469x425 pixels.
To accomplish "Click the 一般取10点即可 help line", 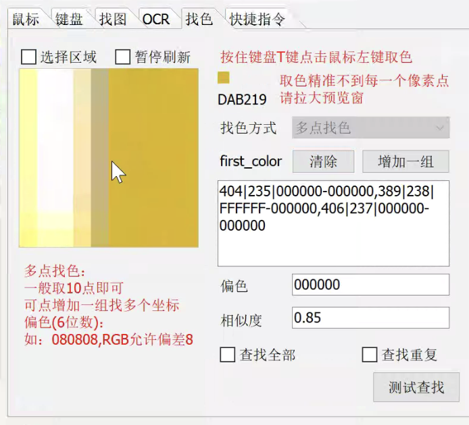I will click(74, 288).
